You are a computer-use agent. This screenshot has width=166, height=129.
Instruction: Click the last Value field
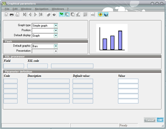pyautogui.click(x=128, y=101)
